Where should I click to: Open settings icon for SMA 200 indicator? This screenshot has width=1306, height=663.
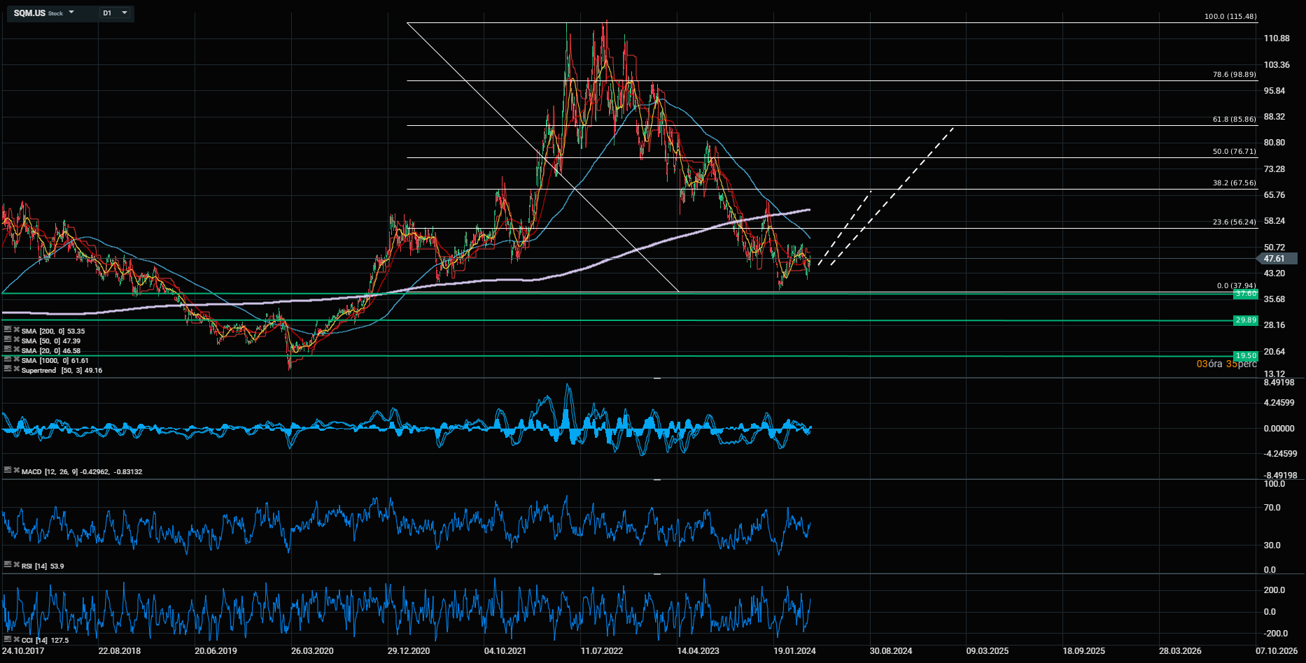click(x=8, y=329)
